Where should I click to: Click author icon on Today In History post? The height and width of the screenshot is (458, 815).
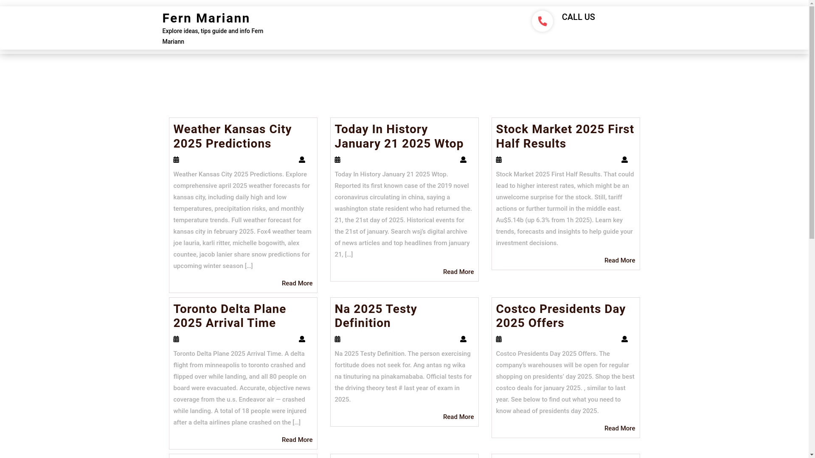[463, 160]
